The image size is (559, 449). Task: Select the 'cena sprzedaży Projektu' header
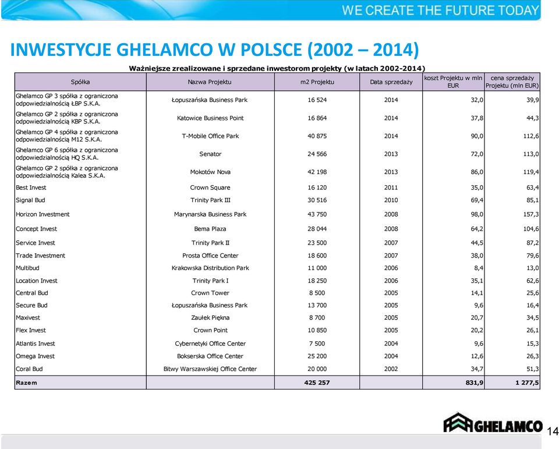512,82
